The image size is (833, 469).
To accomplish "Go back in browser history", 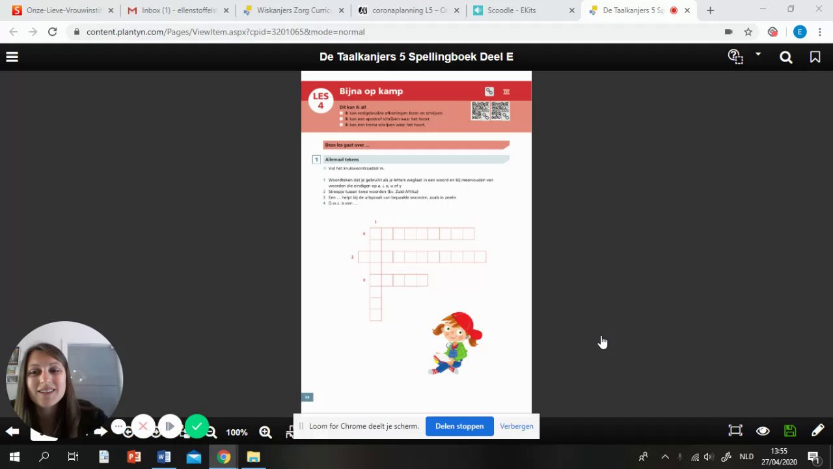I will pyautogui.click(x=13, y=32).
